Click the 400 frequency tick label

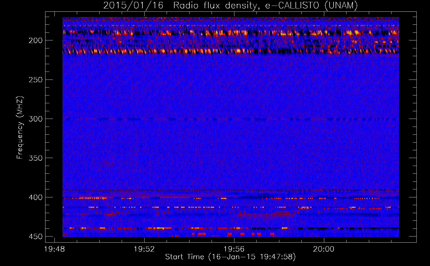[36, 197]
